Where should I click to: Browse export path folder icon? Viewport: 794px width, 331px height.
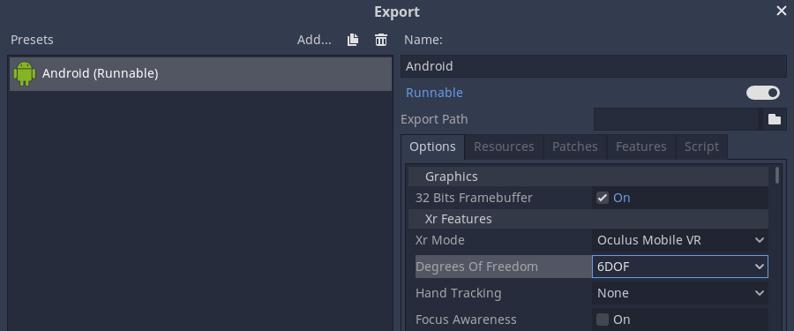(x=775, y=119)
